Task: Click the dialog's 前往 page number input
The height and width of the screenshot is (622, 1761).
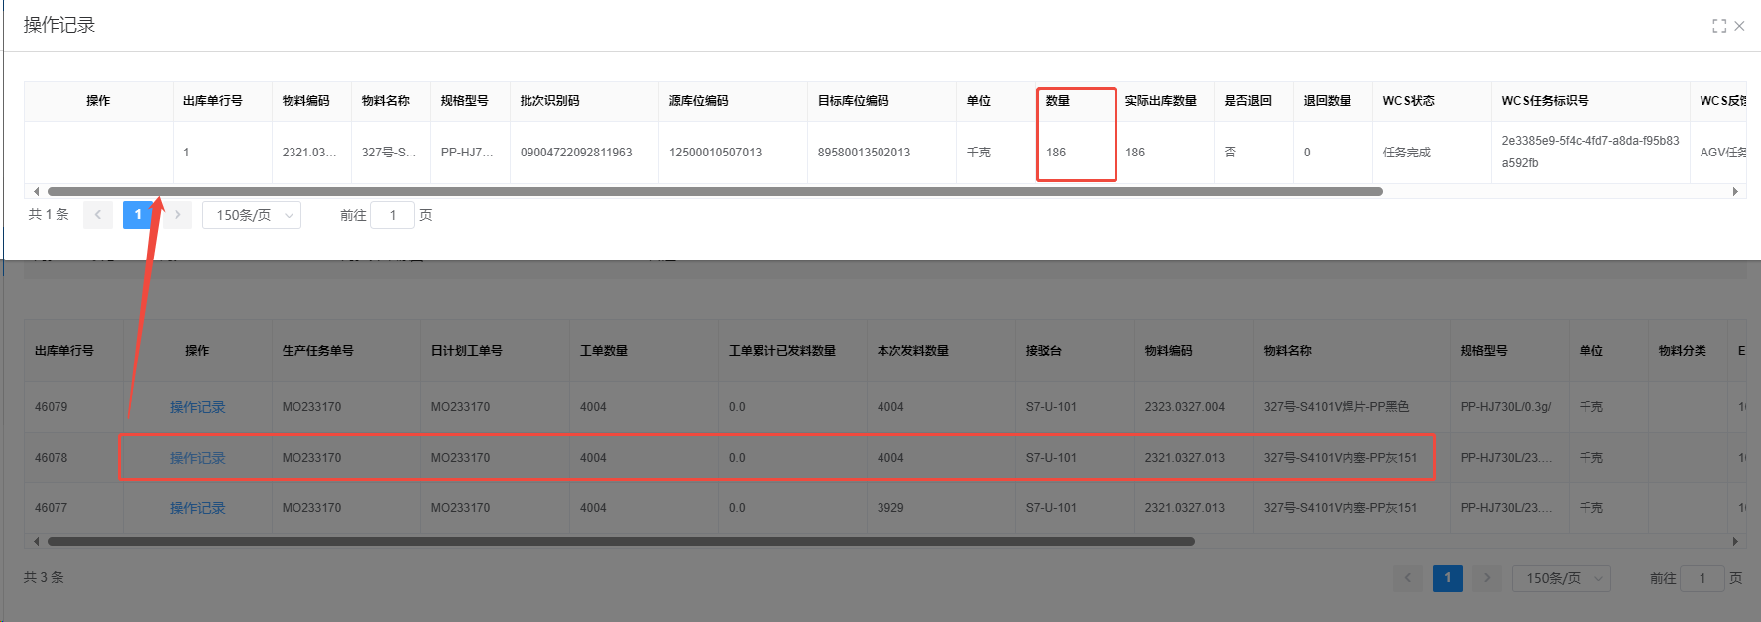Action: point(393,215)
